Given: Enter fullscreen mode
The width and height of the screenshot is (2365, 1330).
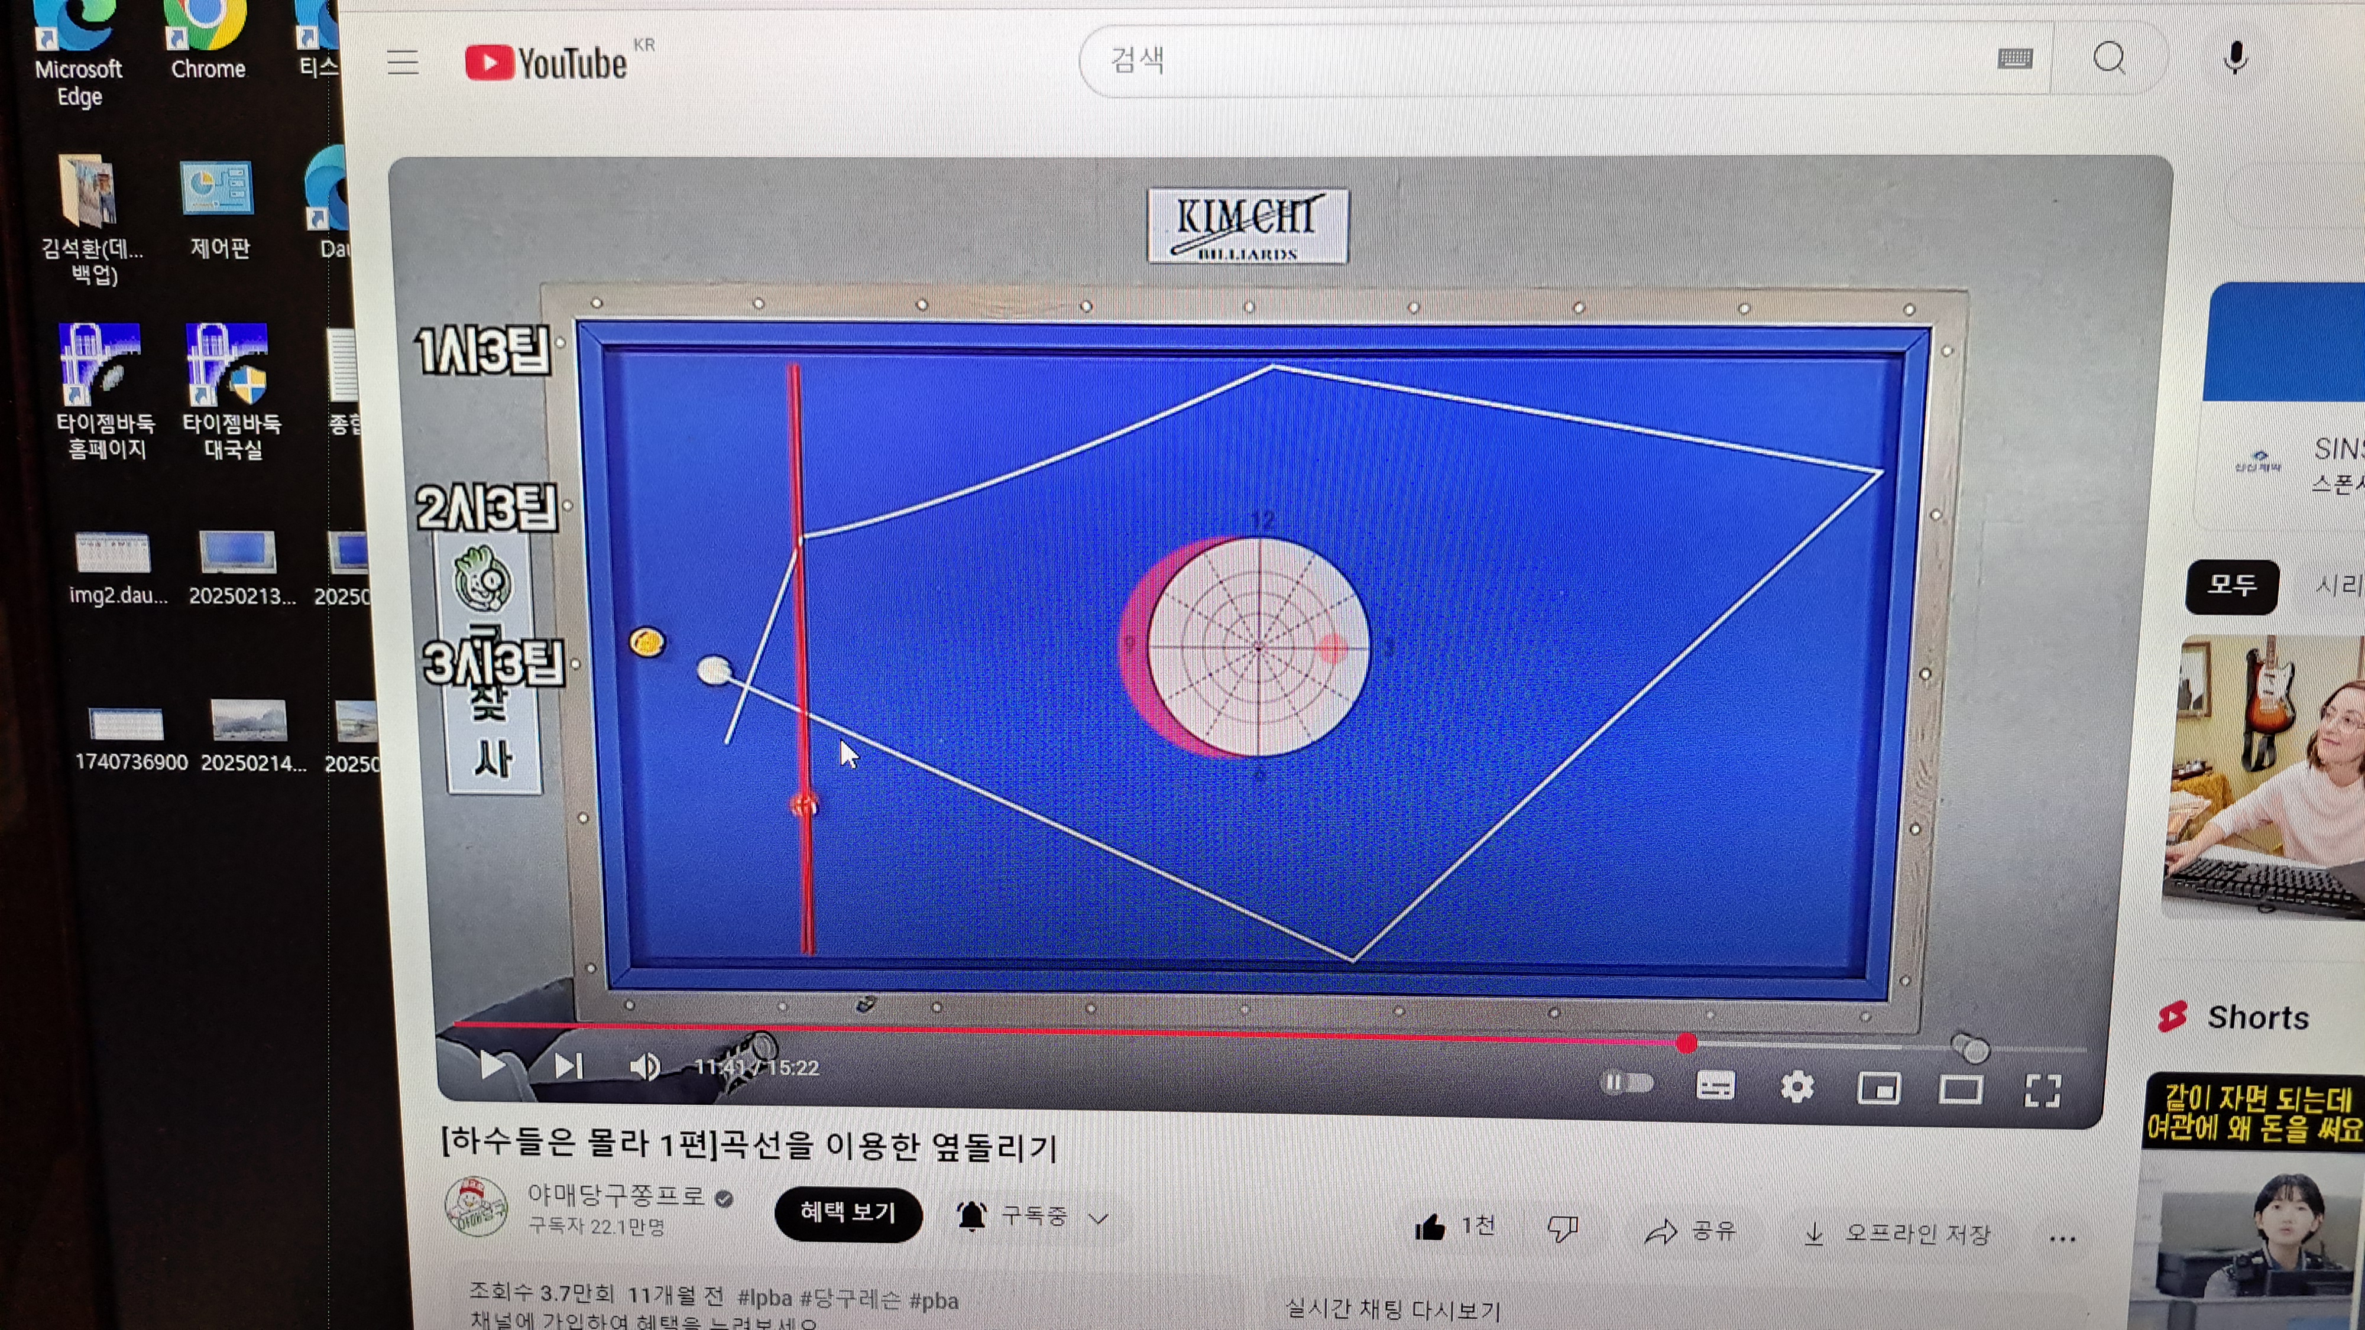Looking at the screenshot, I should tap(2043, 1091).
